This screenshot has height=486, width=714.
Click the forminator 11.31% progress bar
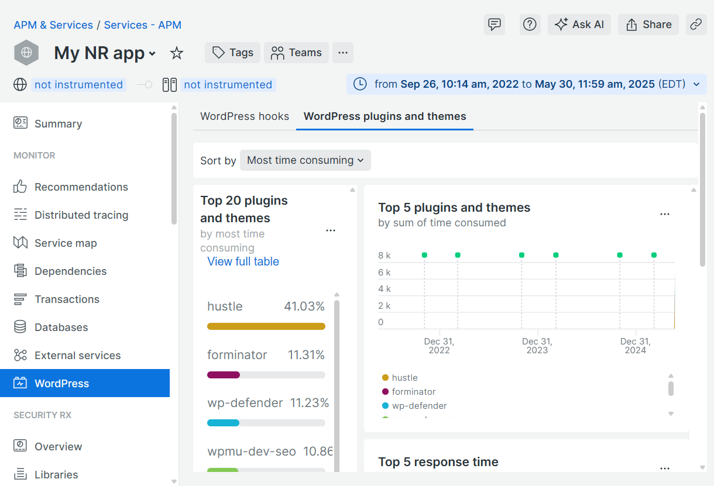tap(266, 375)
